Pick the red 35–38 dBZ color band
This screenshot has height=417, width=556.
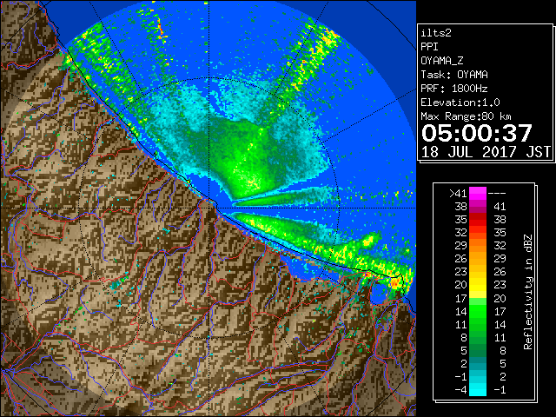point(478,220)
